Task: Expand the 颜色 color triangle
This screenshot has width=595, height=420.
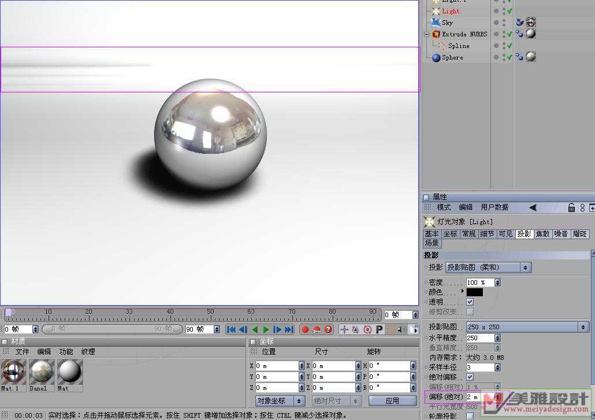Action: (x=462, y=291)
